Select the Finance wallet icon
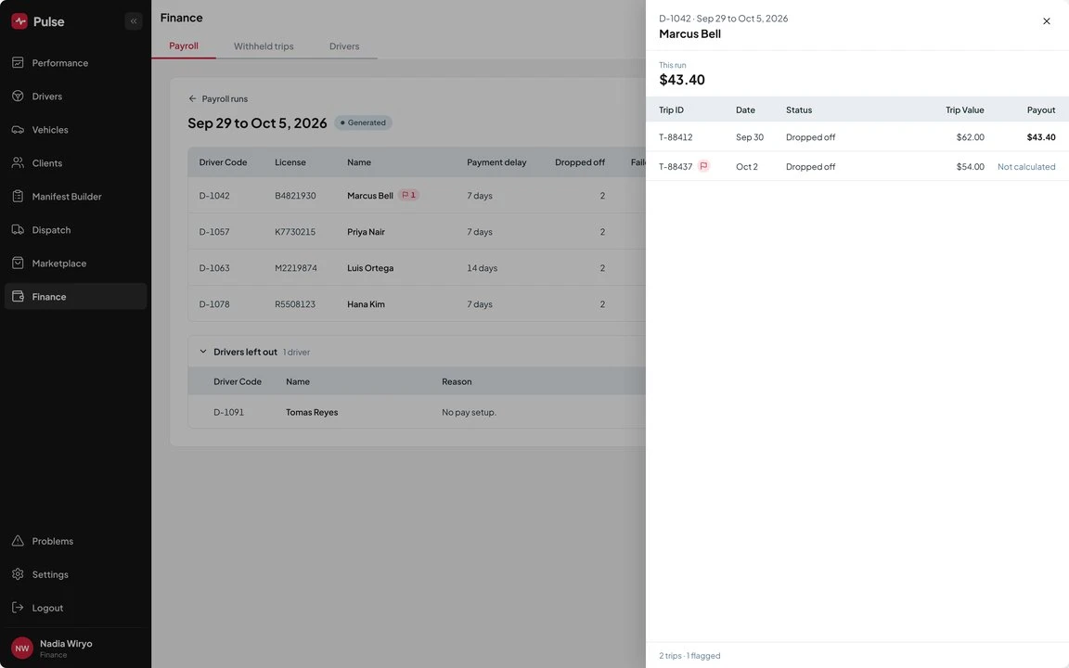Image resolution: width=1069 pixels, height=668 pixels. tap(18, 297)
